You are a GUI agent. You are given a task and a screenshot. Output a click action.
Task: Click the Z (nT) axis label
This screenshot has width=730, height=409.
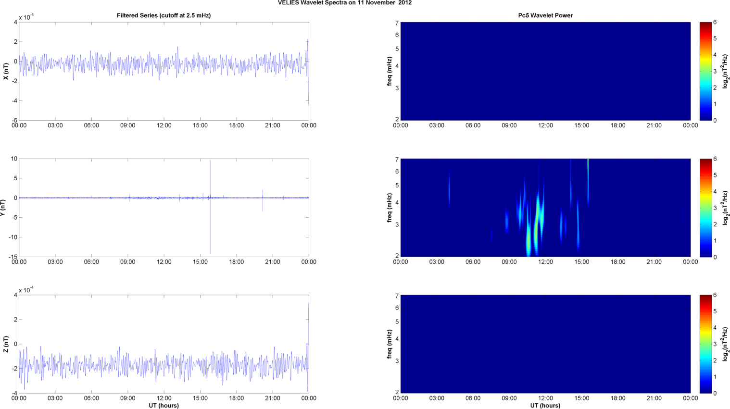point(6,344)
